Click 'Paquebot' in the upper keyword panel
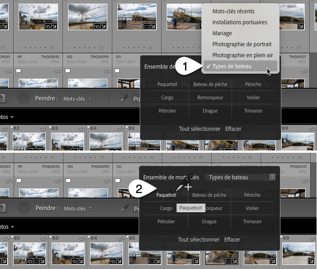Screen dimensions: 317x269 coord(167,84)
